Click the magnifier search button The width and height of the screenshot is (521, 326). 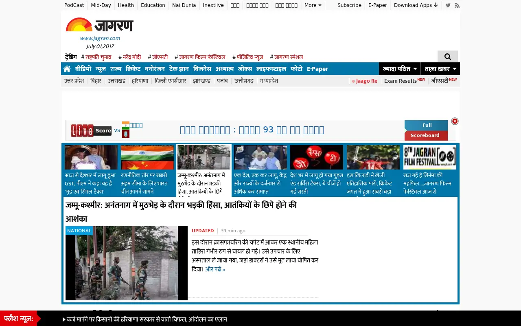tap(448, 57)
